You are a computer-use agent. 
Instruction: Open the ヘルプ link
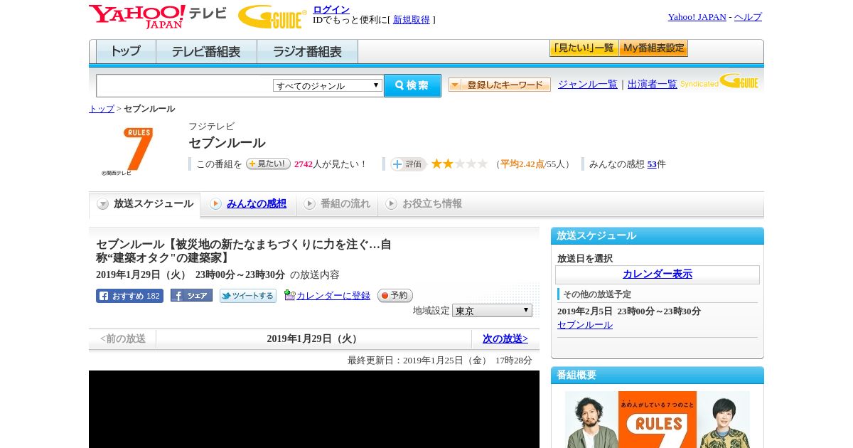point(748,17)
